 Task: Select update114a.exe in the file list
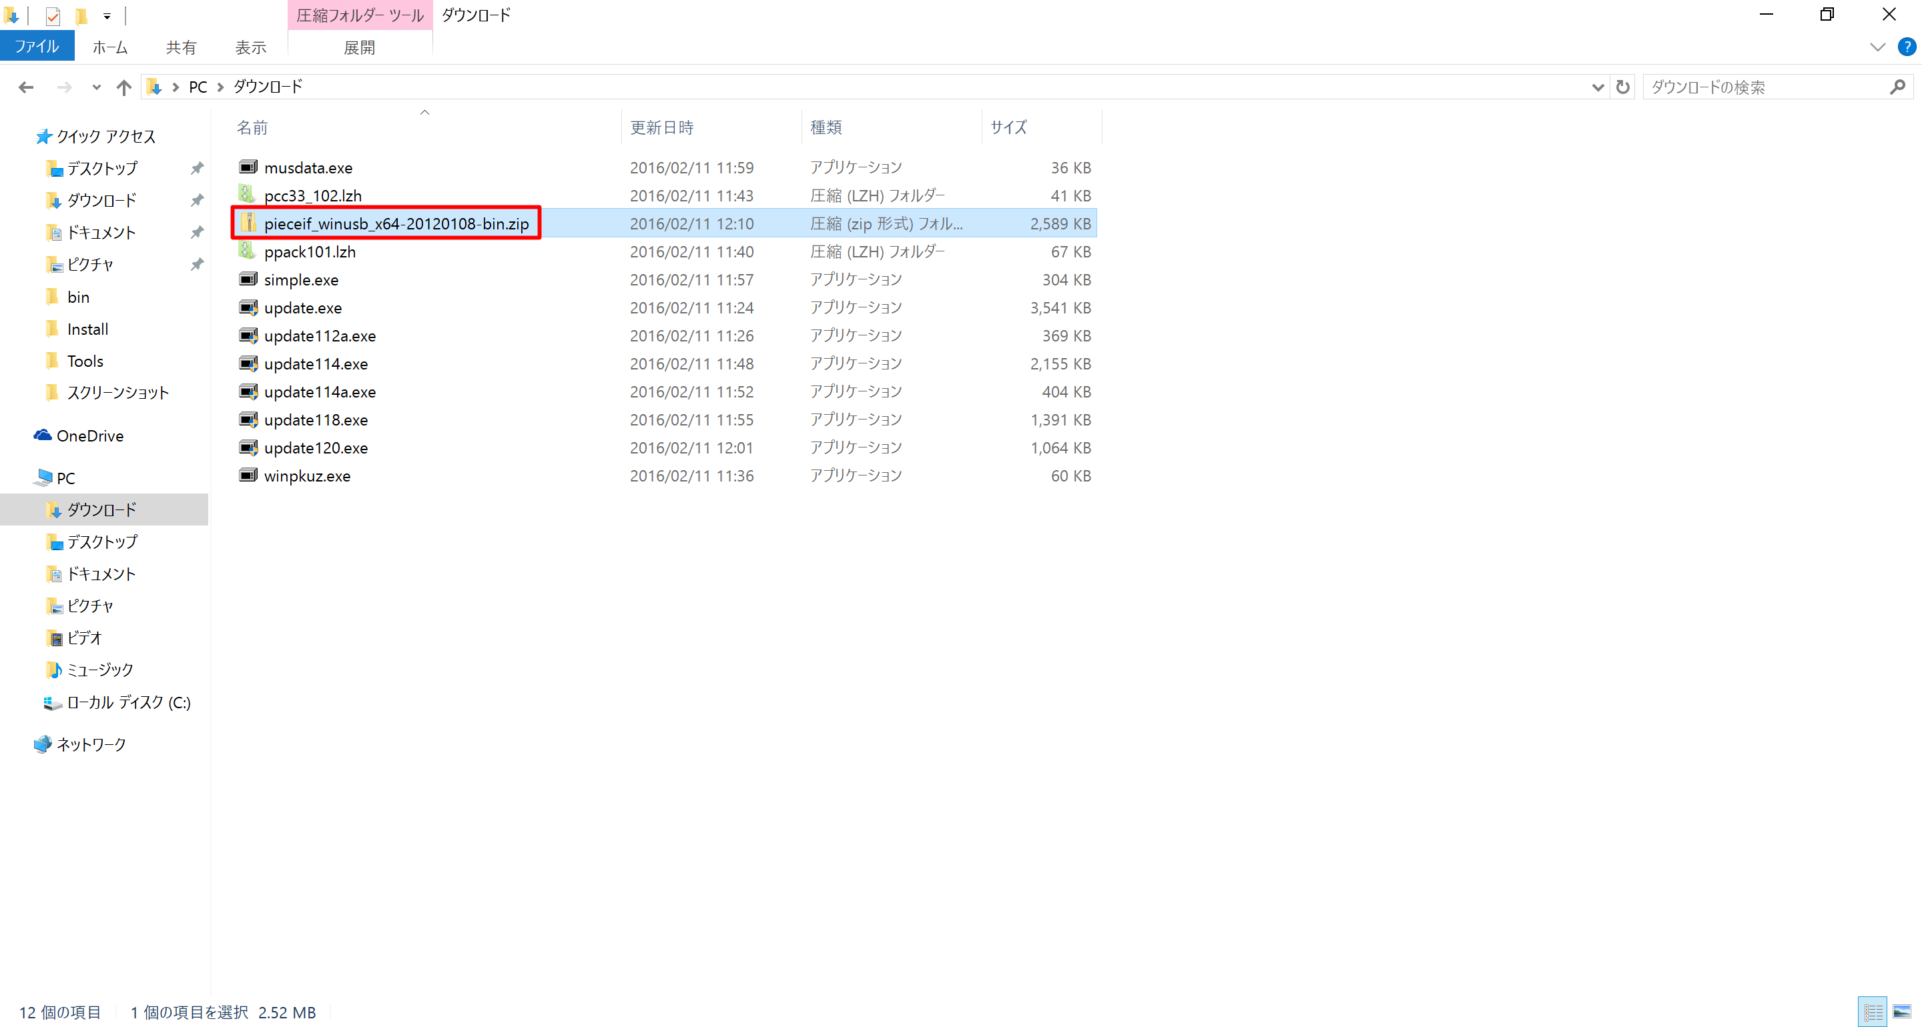(320, 391)
